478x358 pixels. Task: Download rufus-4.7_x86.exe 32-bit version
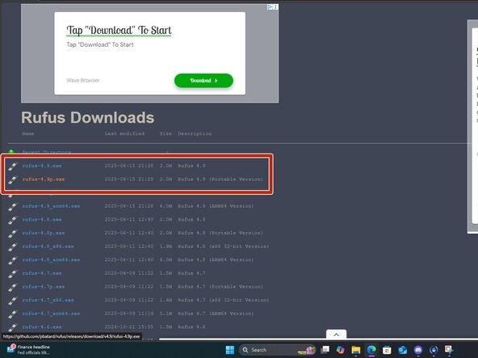click(x=48, y=300)
